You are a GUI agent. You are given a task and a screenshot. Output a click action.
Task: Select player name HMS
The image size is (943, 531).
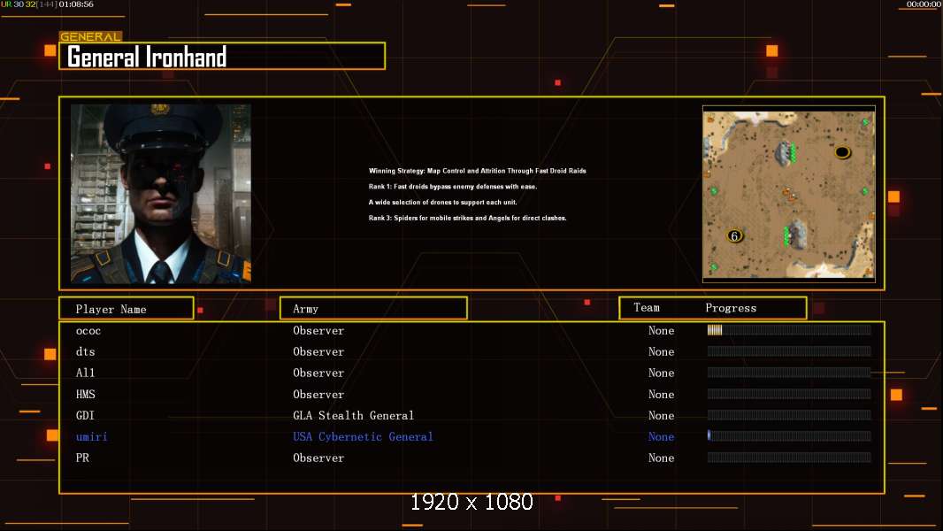(86, 395)
